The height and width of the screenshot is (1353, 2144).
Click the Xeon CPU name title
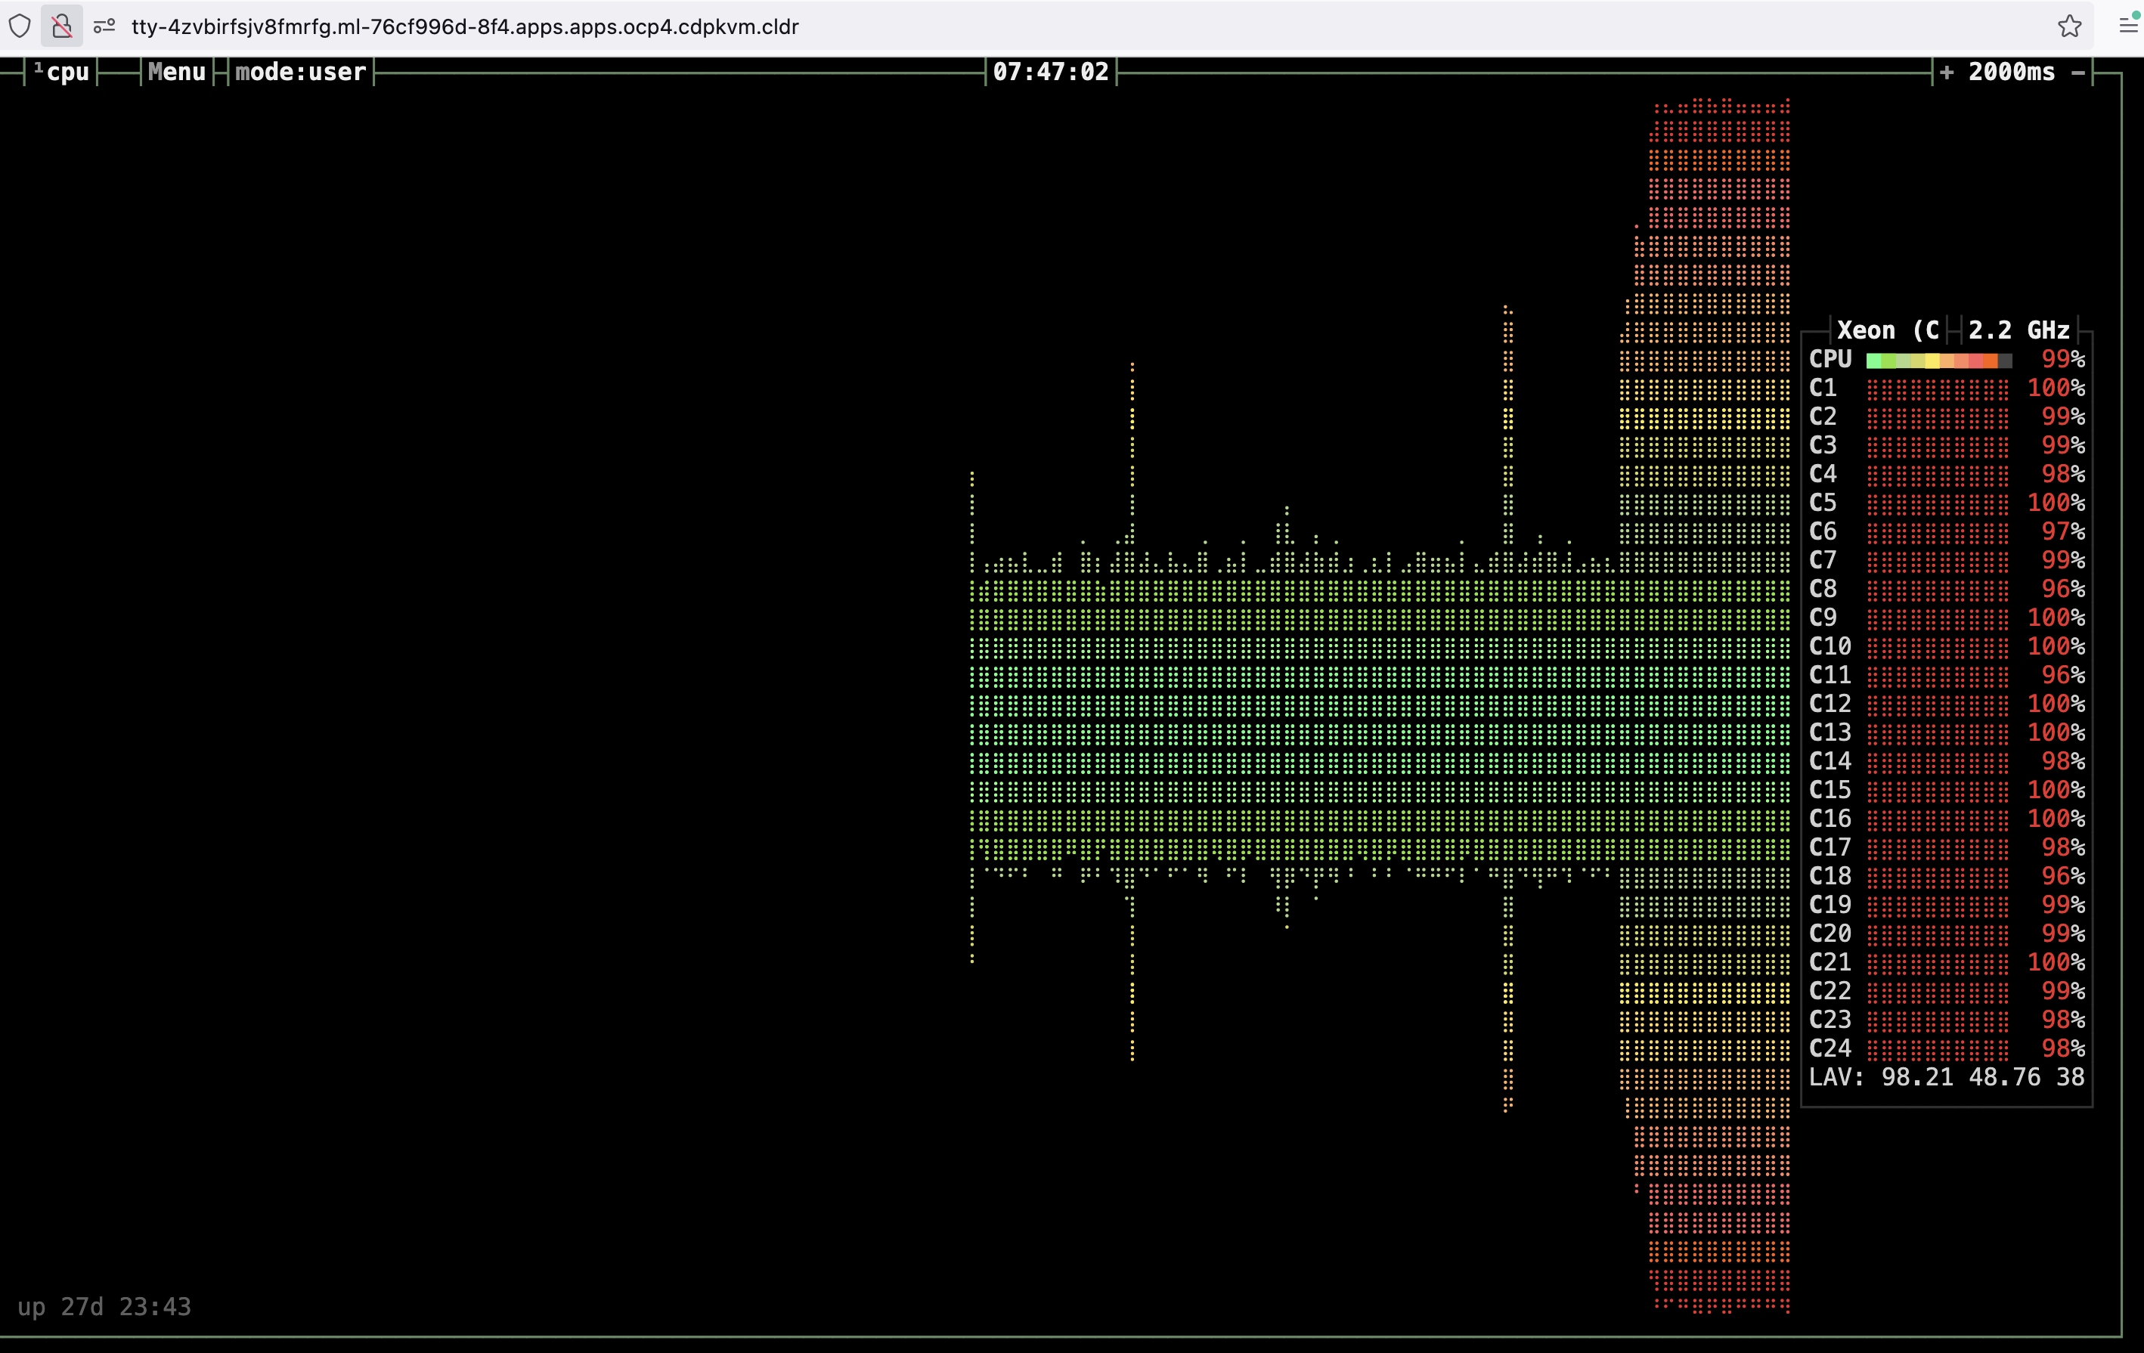click(1888, 330)
